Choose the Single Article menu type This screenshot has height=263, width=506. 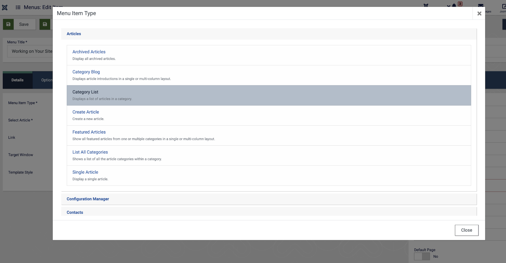click(x=85, y=172)
